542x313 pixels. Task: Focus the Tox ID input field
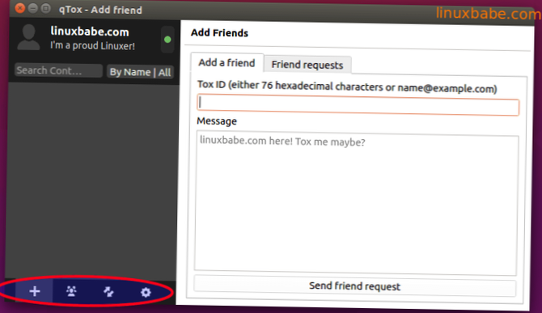coord(358,104)
